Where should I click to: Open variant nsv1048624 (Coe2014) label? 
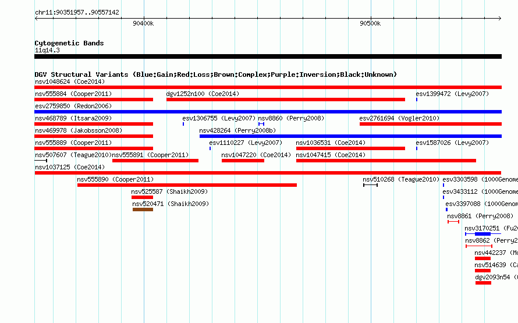70,82
